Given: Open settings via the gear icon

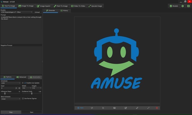Looking at the screenshot, I should click(183, 6).
